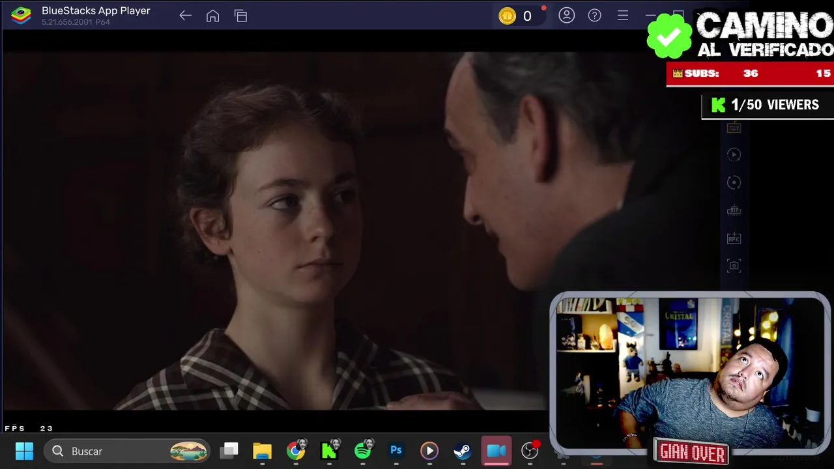Image resolution: width=834 pixels, height=469 pixels.
Task: Open Steam from the taskbar
Action: [x=463, y=451]
